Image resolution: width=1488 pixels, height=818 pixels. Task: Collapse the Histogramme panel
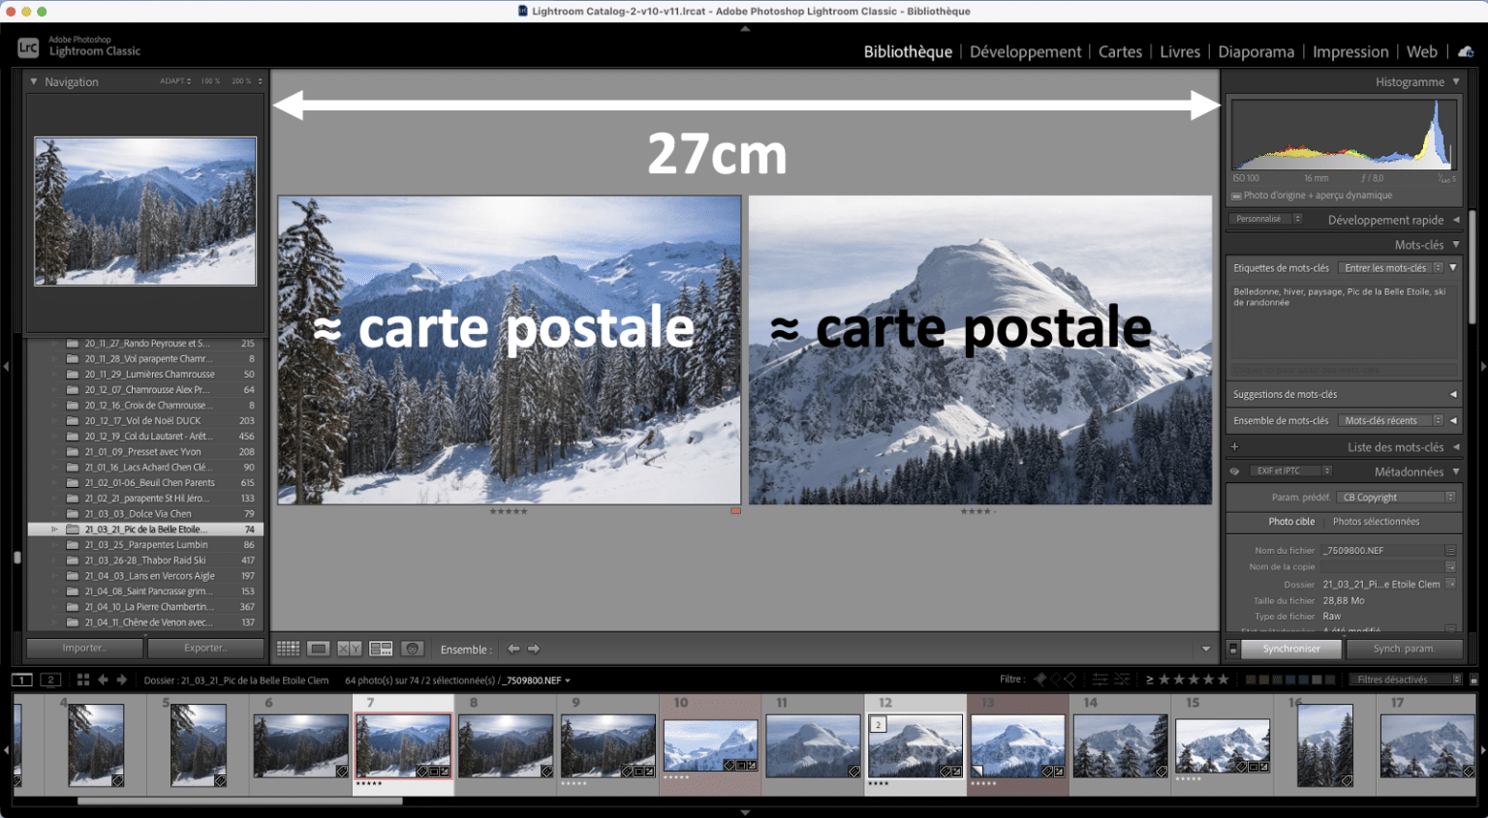(x=1455, y=82)
